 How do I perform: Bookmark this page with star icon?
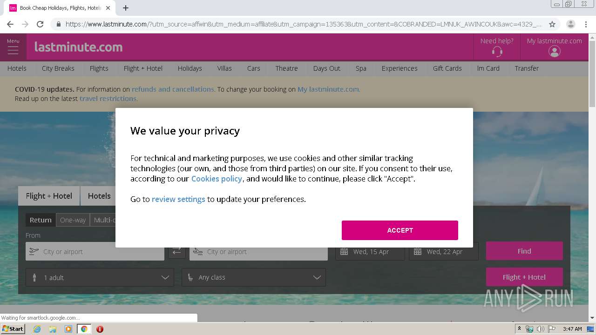click(x=552, y=24)
